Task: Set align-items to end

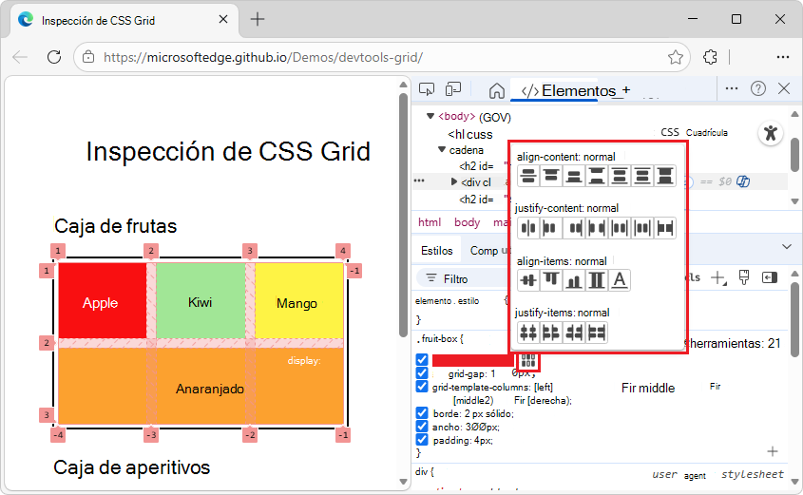Action: pos(574,280)
